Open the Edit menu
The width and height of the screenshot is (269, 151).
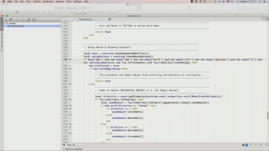coord(22,1)
